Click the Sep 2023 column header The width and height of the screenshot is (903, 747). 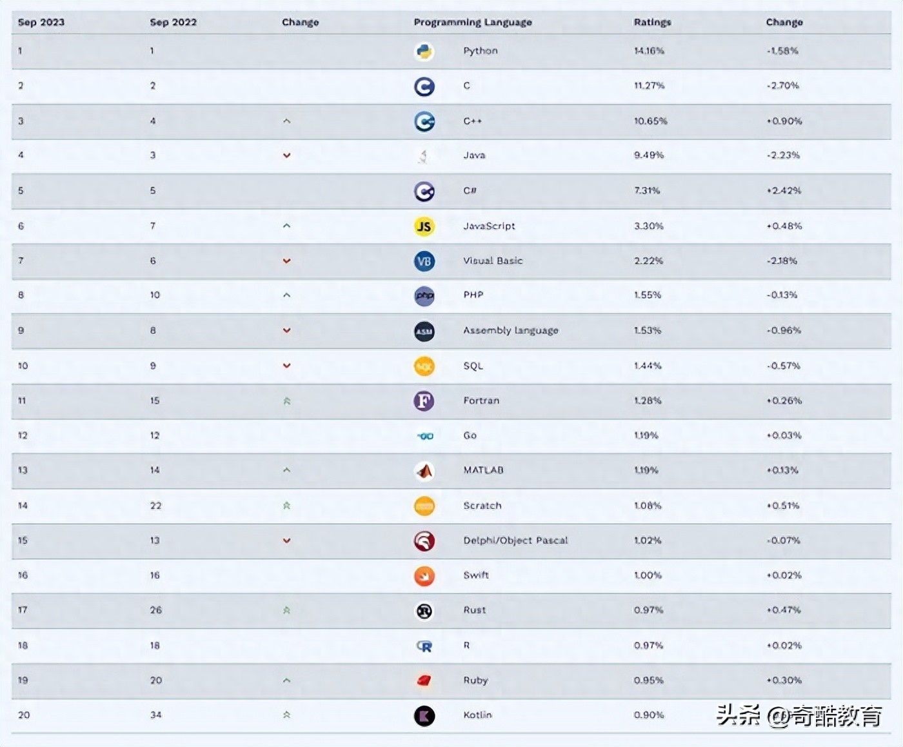point(41,22)
